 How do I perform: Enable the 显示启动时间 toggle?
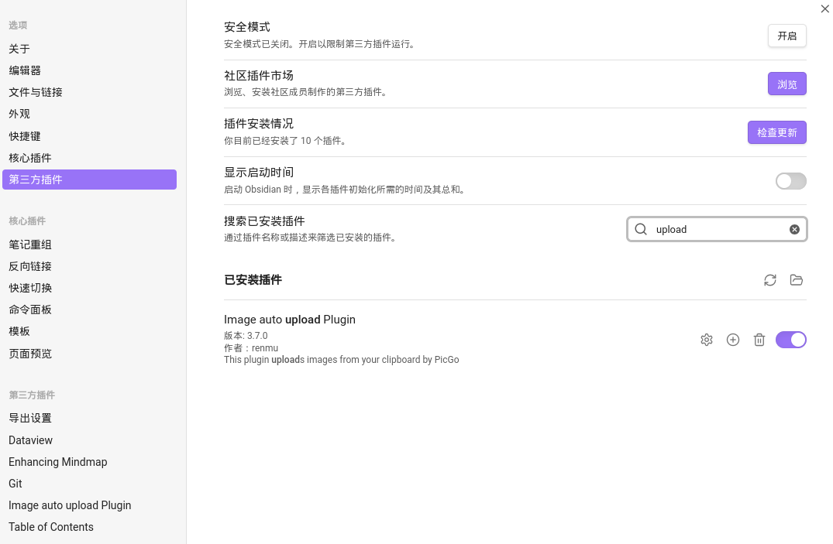click(790, 181)
